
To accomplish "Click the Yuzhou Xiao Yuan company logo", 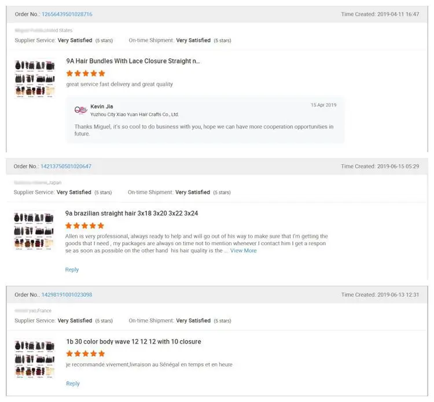I will click(x=81, y=110).
